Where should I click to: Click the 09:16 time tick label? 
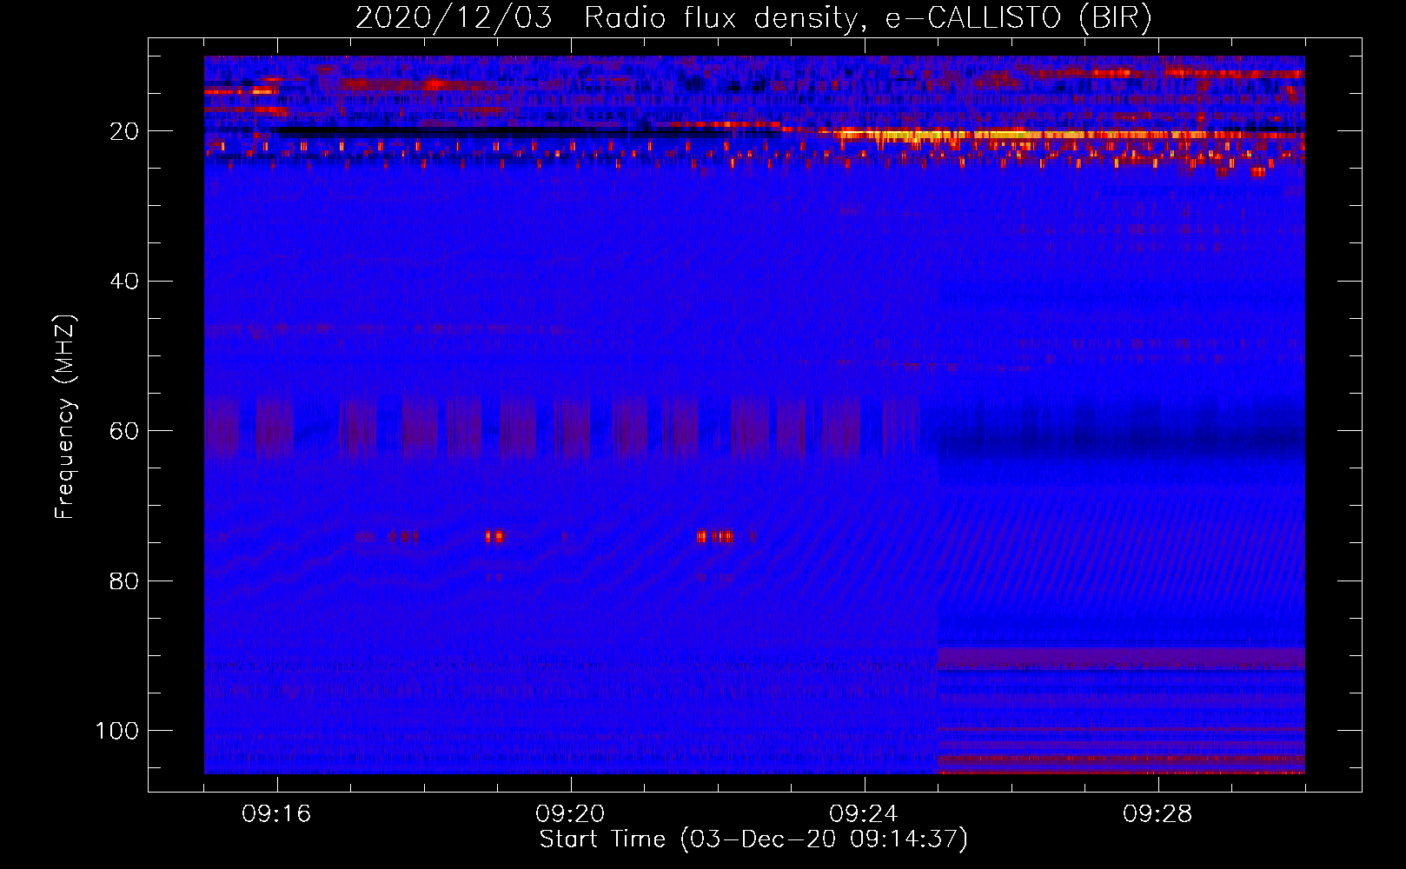pyautogui.click(x=277, y=814)
